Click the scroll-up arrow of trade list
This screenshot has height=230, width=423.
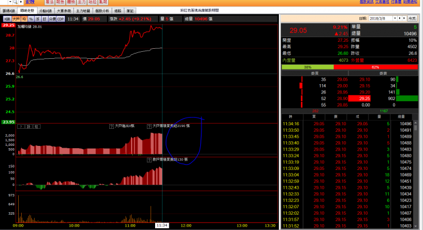click(415, 122)
